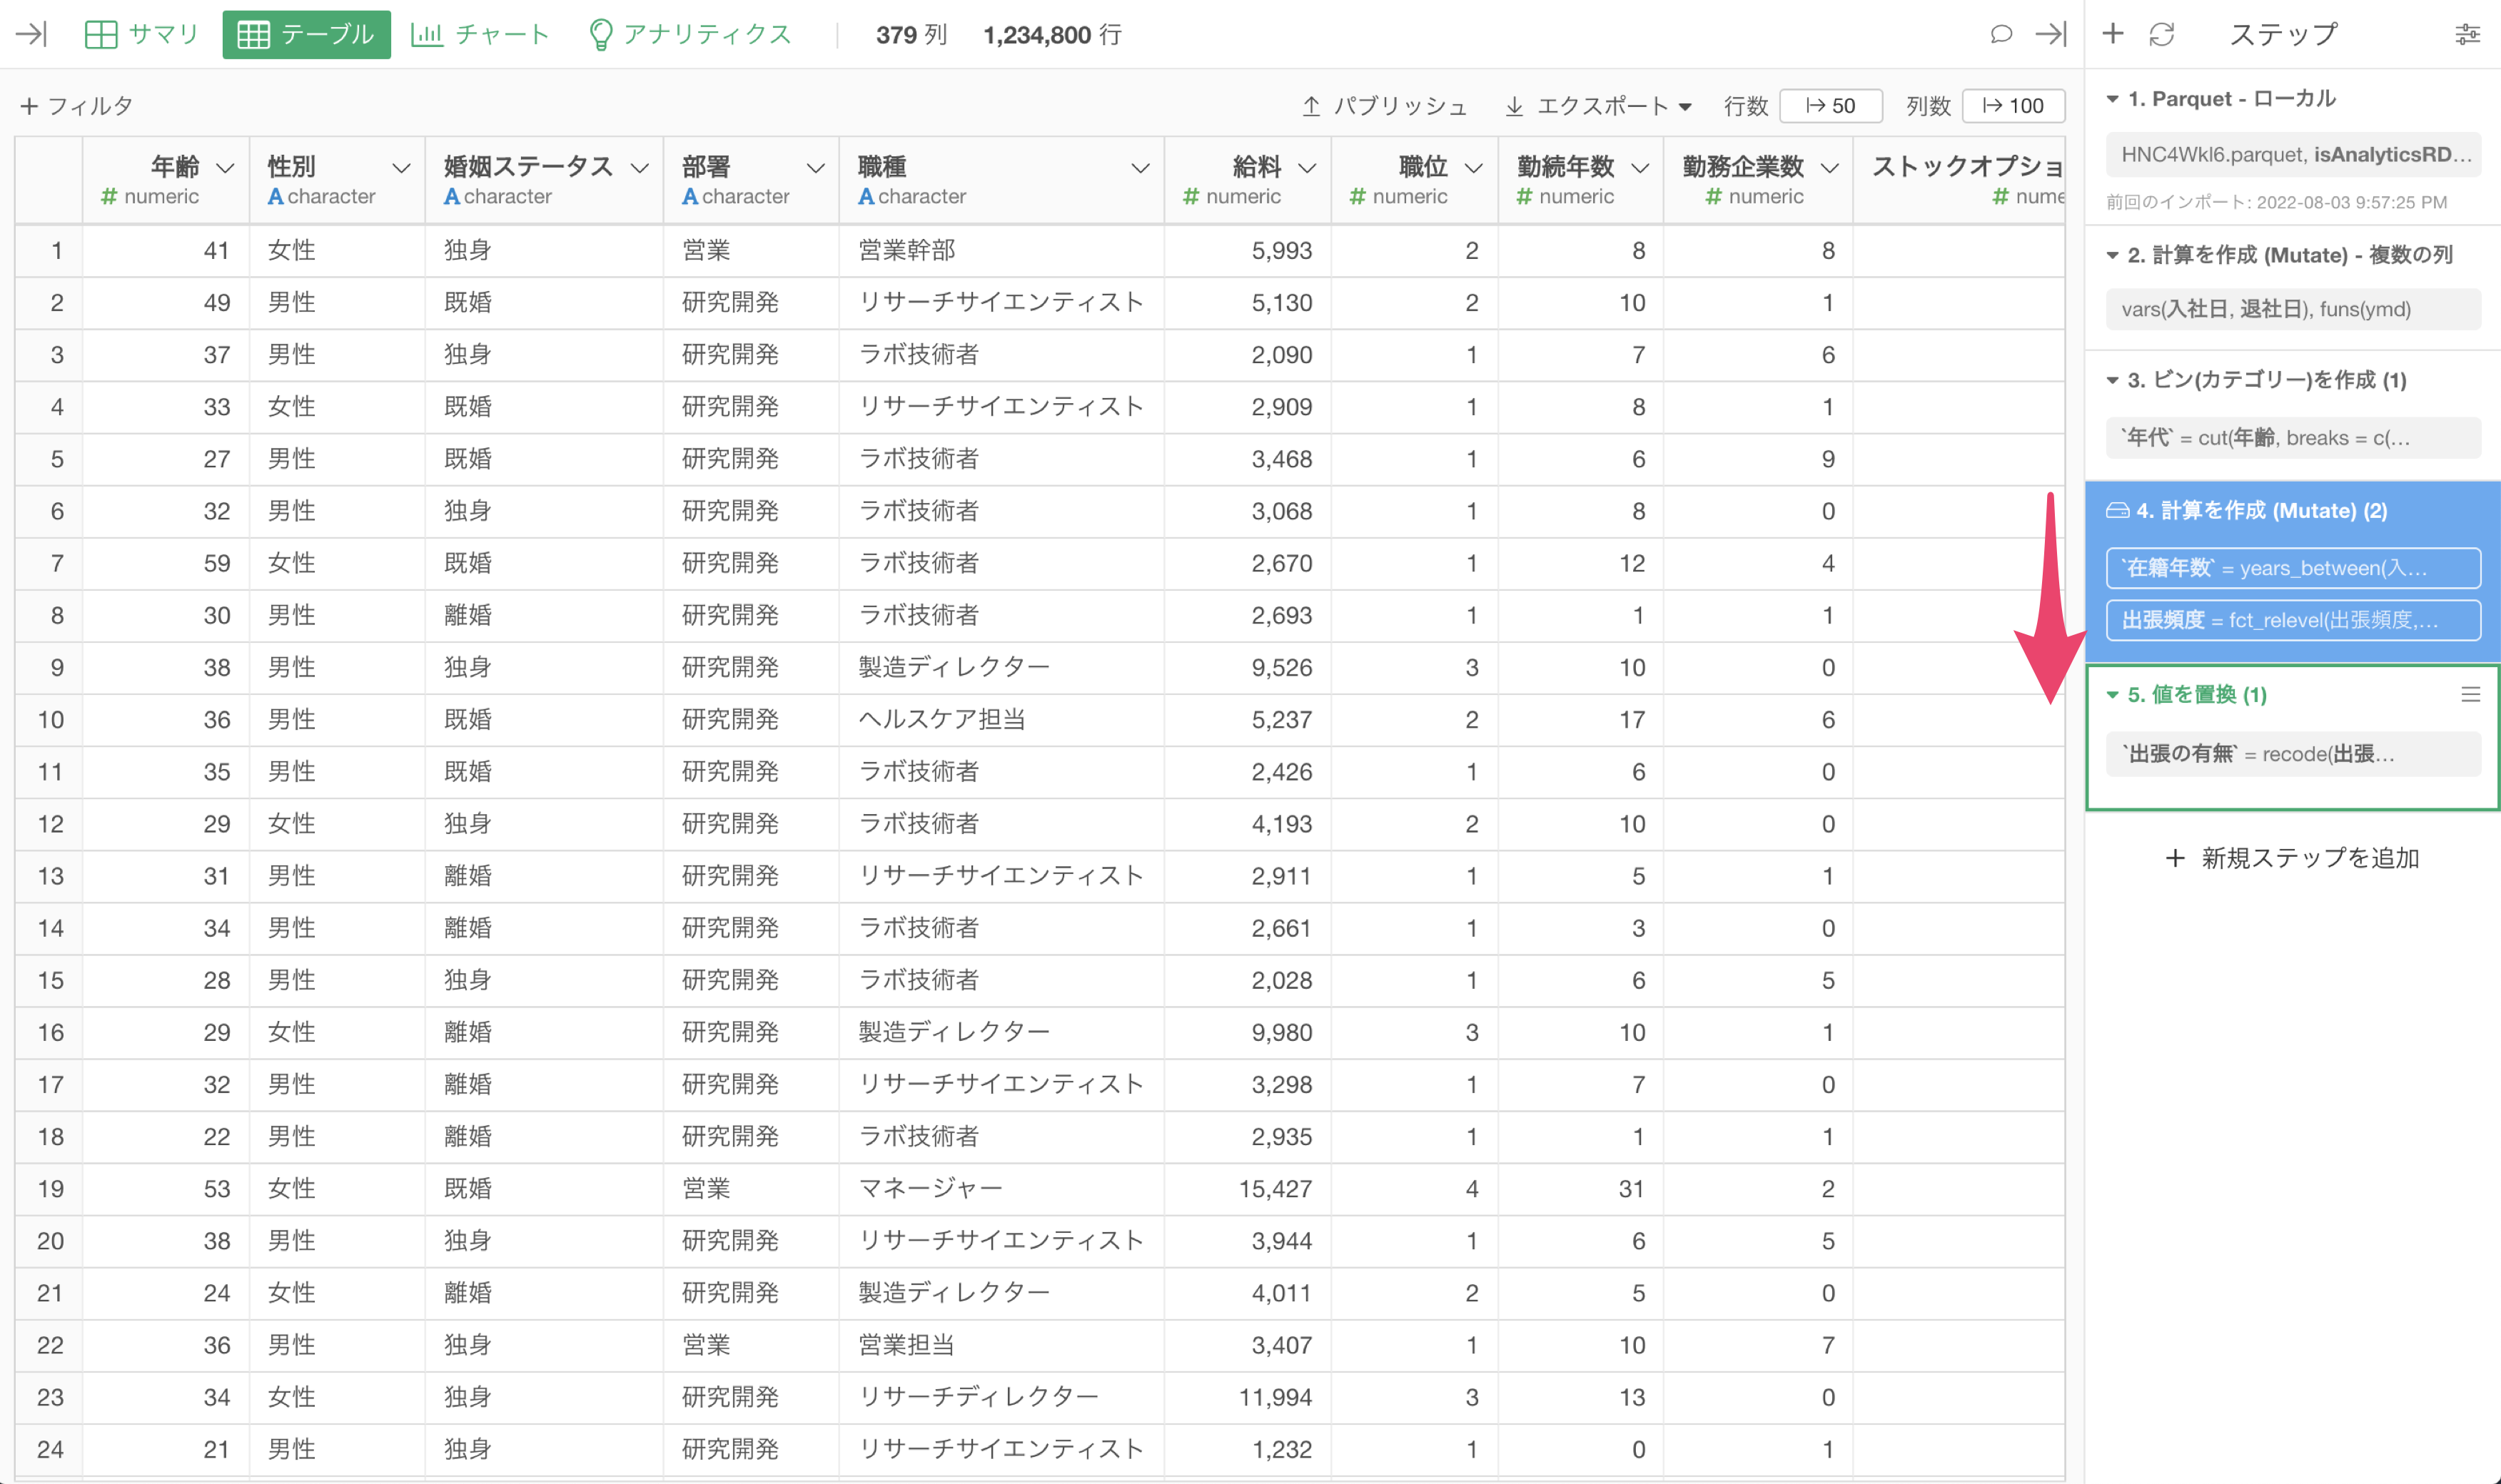The width and height of the screenshot is (2501, 1484).
Task: Collapse step 2 計算を作成 複数の列
Action: [x=2112, y=255]
